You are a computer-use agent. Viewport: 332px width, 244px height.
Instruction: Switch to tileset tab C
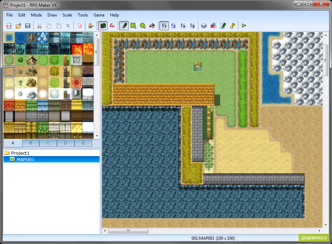coord(48,143)
